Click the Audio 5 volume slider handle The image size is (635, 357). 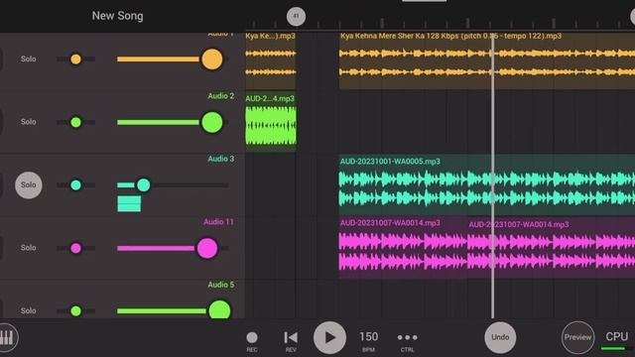point(219,310)
